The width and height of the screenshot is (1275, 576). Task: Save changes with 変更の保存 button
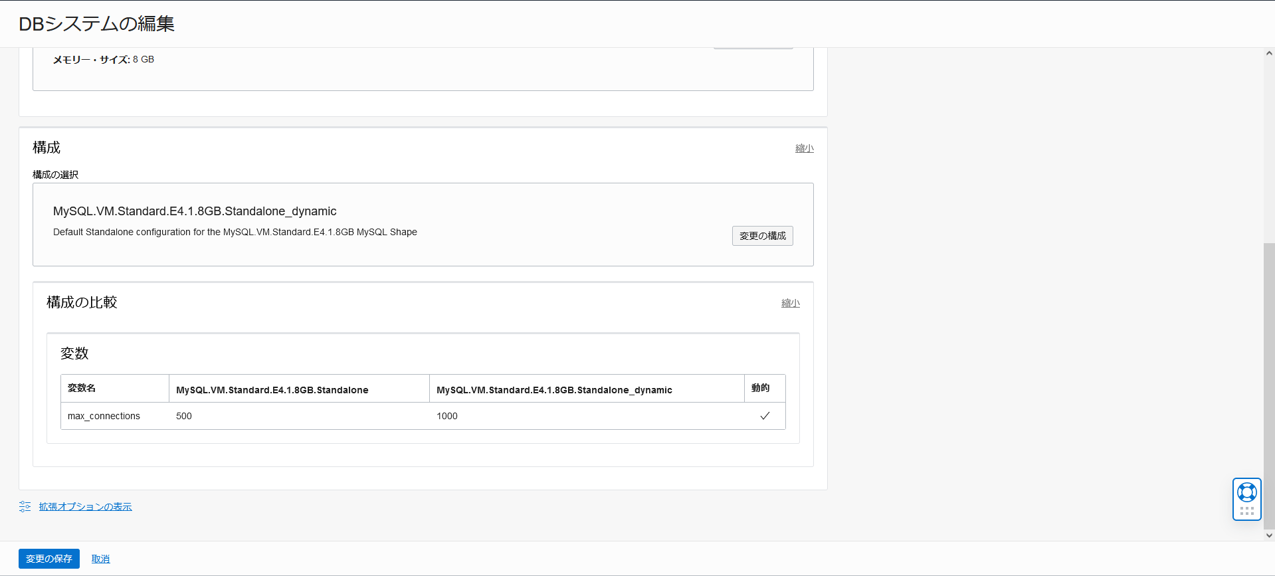[49, 559]
